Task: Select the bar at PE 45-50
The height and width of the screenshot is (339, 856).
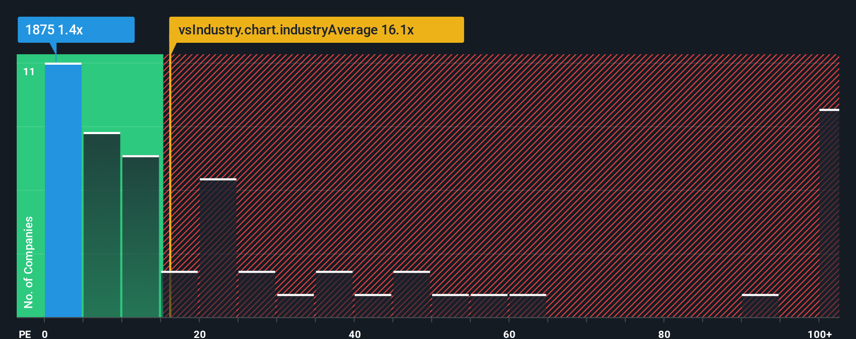Action: pos(412,294)
